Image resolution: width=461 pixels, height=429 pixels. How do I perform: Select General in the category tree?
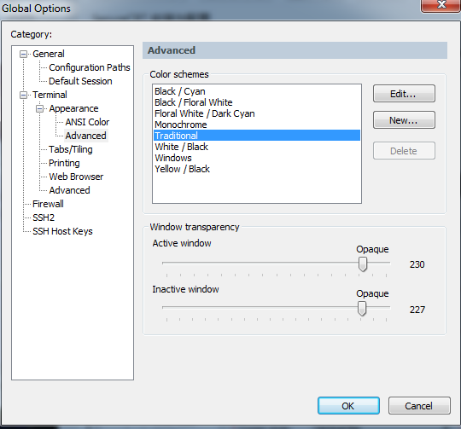pyautogui.click(x=49, y=54)
